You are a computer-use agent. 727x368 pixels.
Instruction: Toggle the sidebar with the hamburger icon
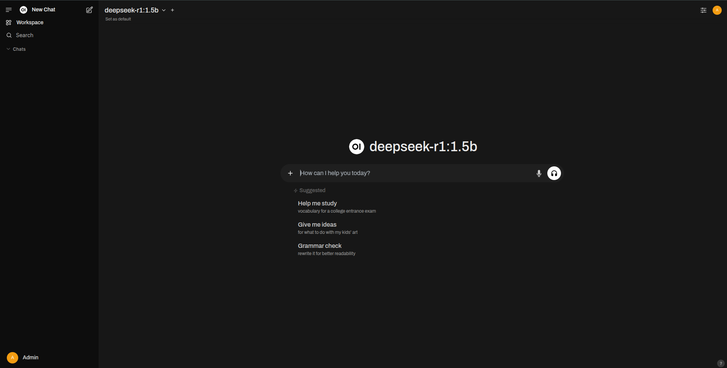9,10
